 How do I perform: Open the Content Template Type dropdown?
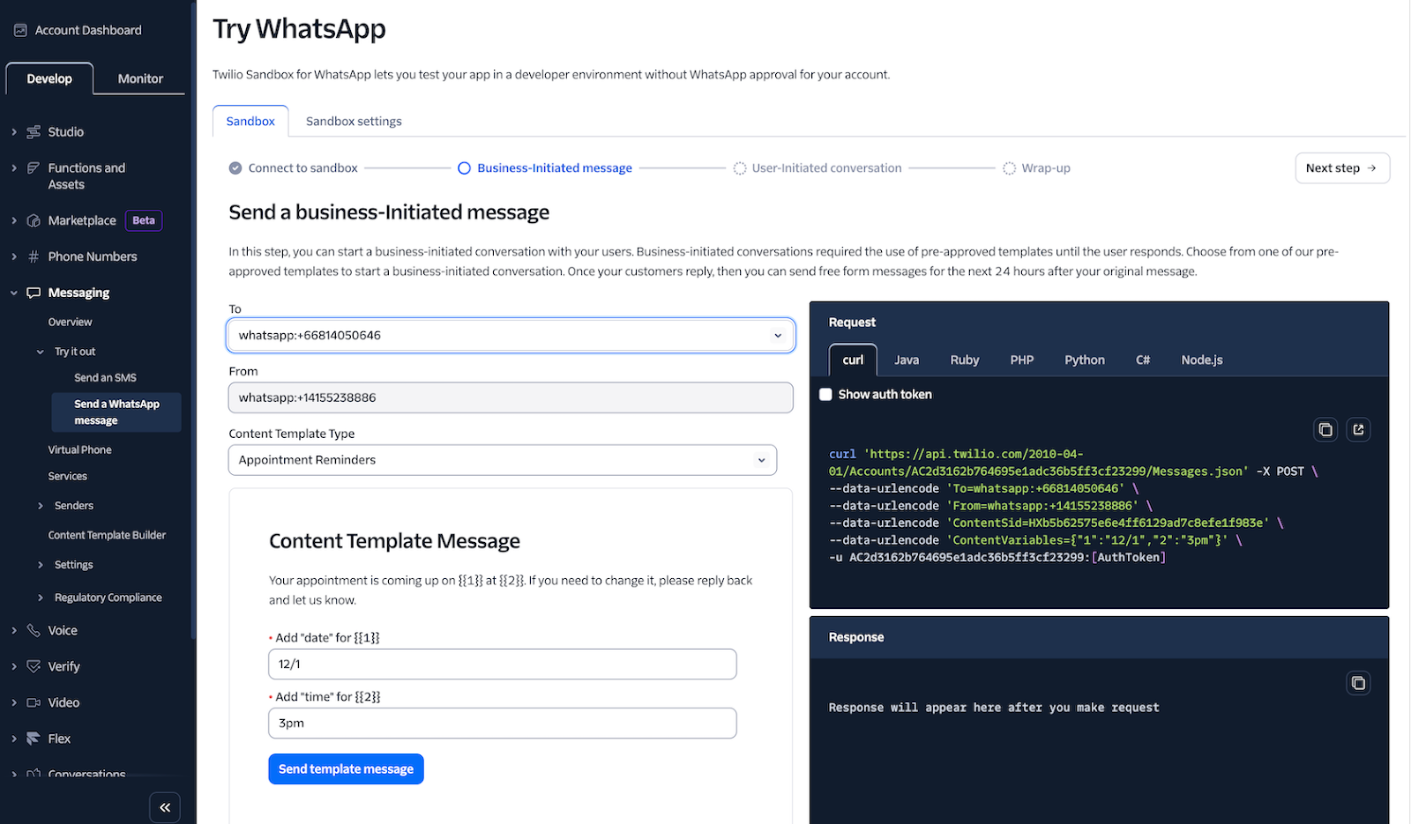[x=761, y=459]
